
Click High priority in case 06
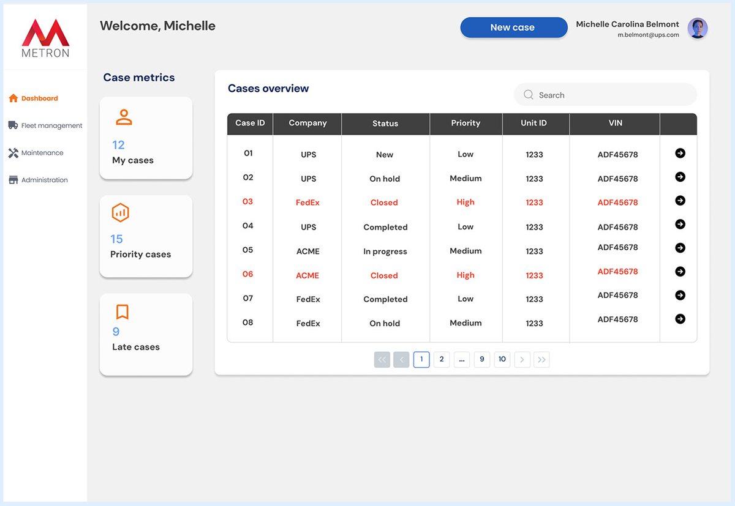pyautogui.click(x=466, y=275)
